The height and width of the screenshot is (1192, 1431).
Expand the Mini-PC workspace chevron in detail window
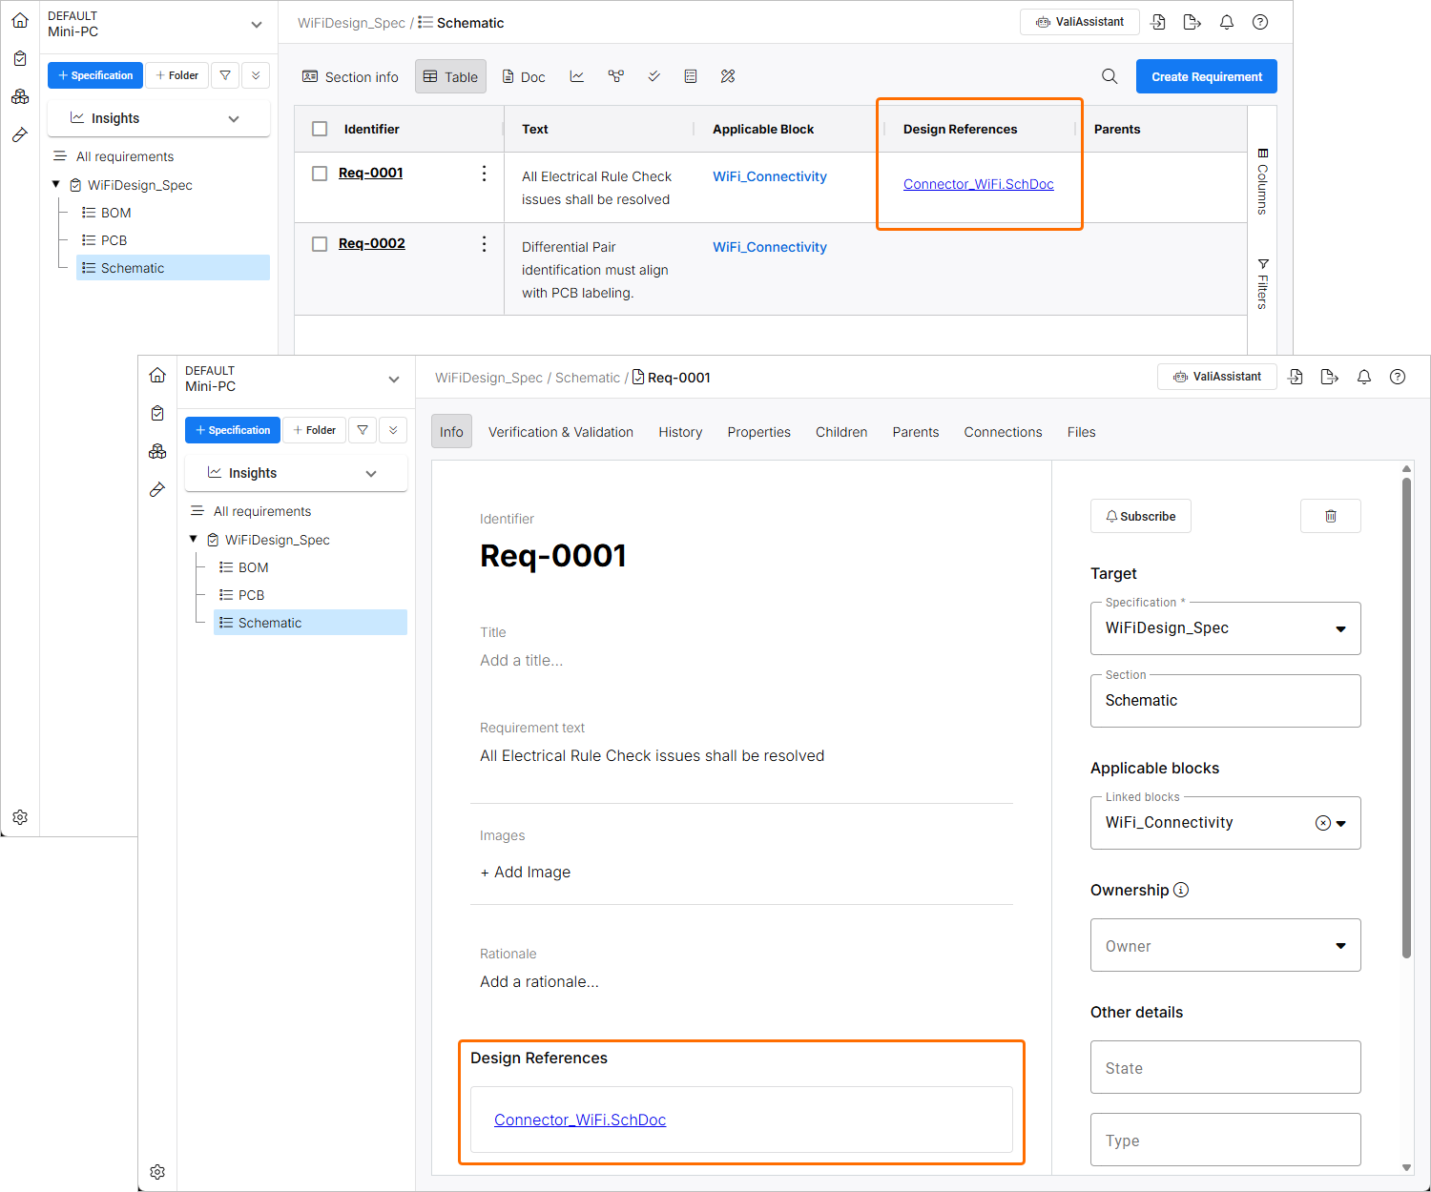click(394, 379)
